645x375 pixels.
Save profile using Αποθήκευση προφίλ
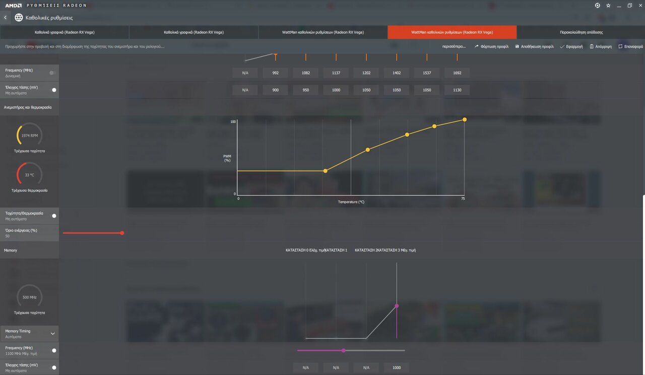(x=534, y=46)
